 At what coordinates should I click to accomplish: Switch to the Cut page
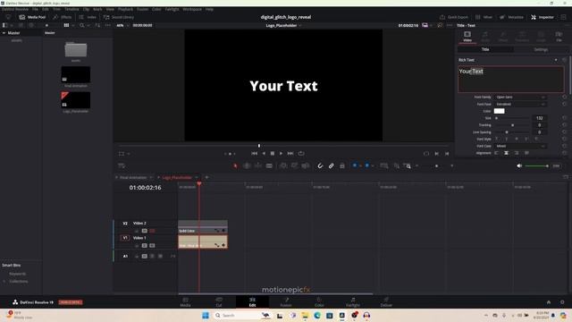pyautogui.click(x=219, y=302)
